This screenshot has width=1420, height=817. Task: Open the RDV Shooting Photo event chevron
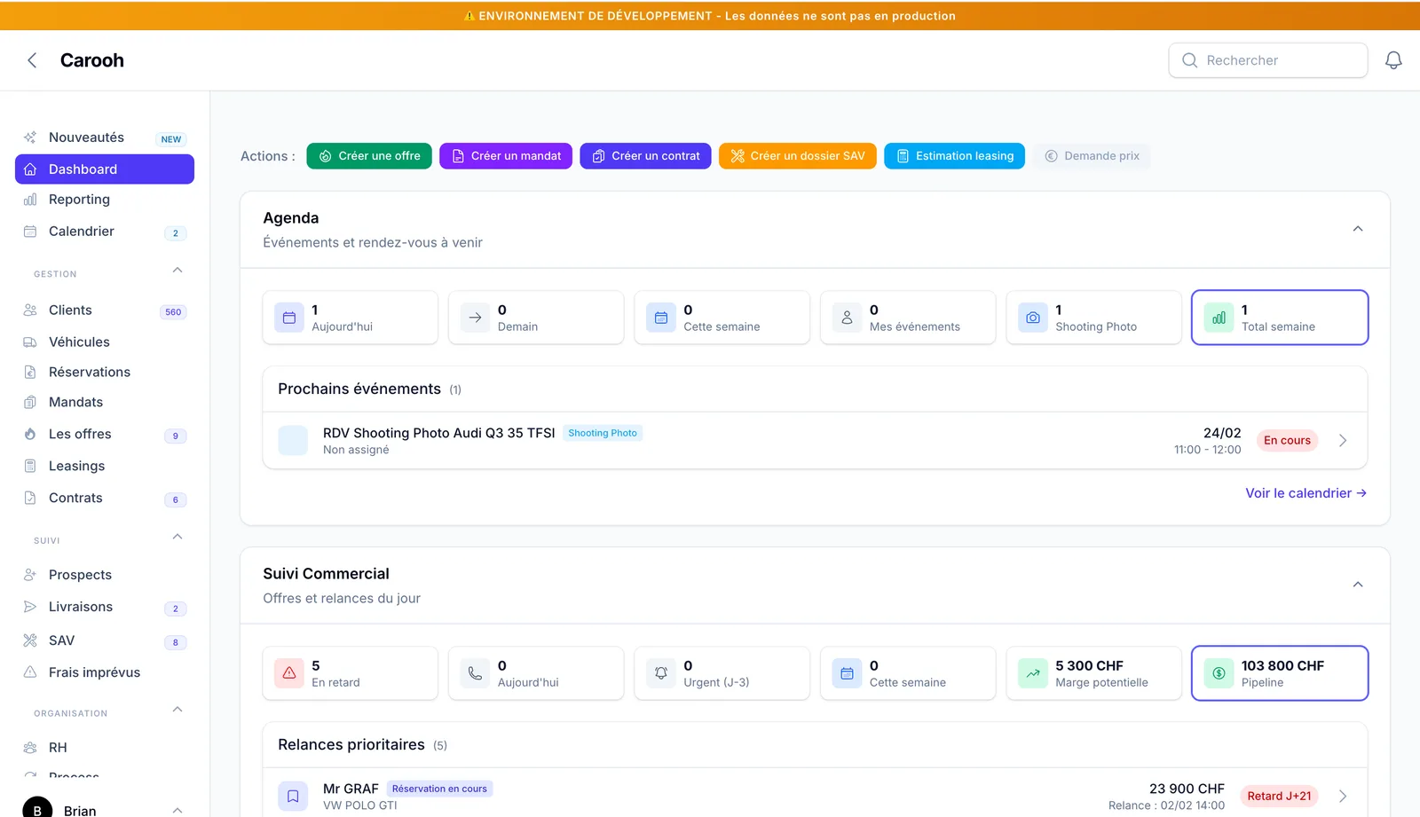pos(1343,441)
